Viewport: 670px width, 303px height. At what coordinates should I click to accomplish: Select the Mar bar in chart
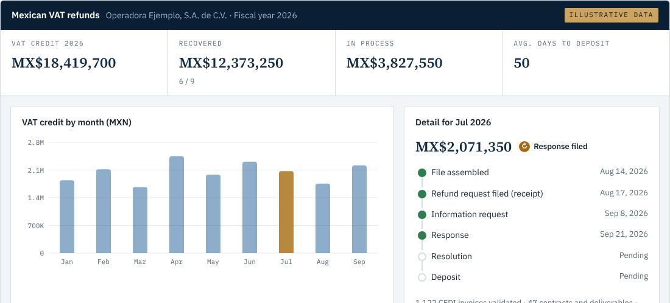click(x=140, y=220)
